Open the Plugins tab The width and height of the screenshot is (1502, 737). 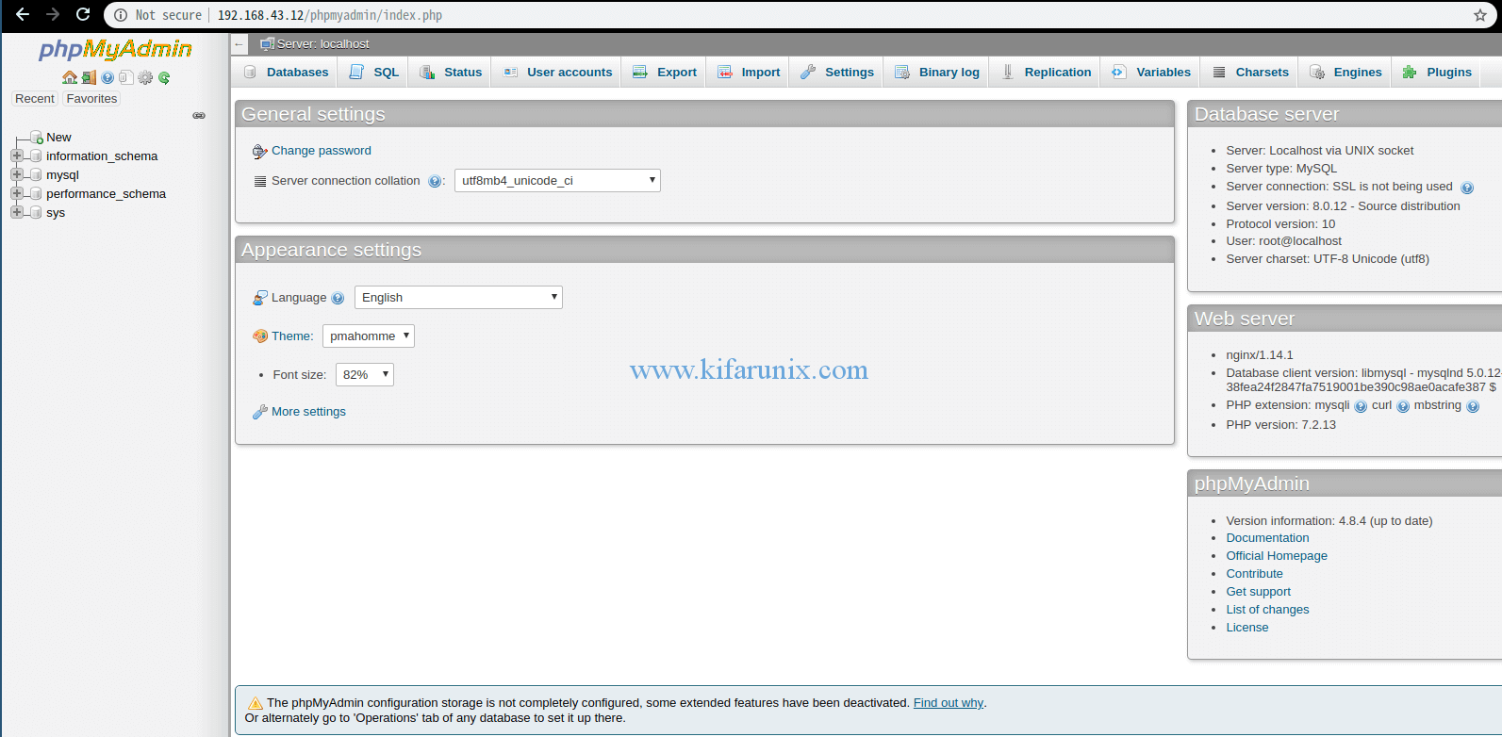[x=1437, y=73]
